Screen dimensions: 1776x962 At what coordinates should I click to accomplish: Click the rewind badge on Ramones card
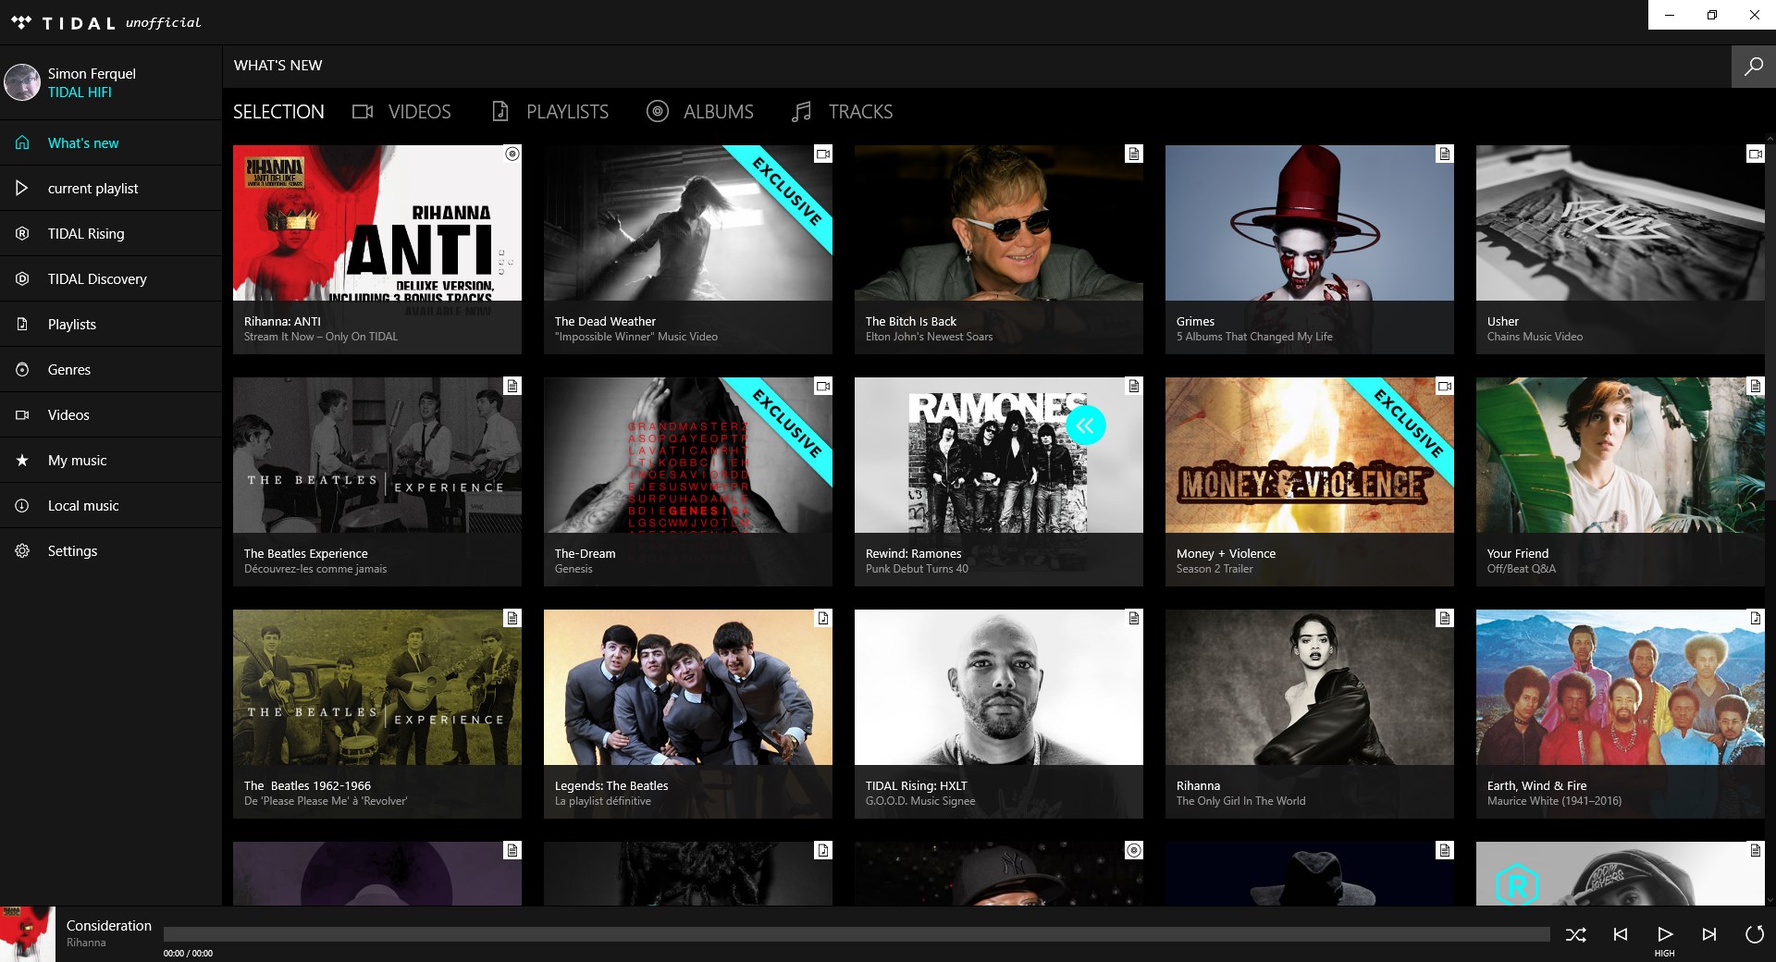[1086, 425]
